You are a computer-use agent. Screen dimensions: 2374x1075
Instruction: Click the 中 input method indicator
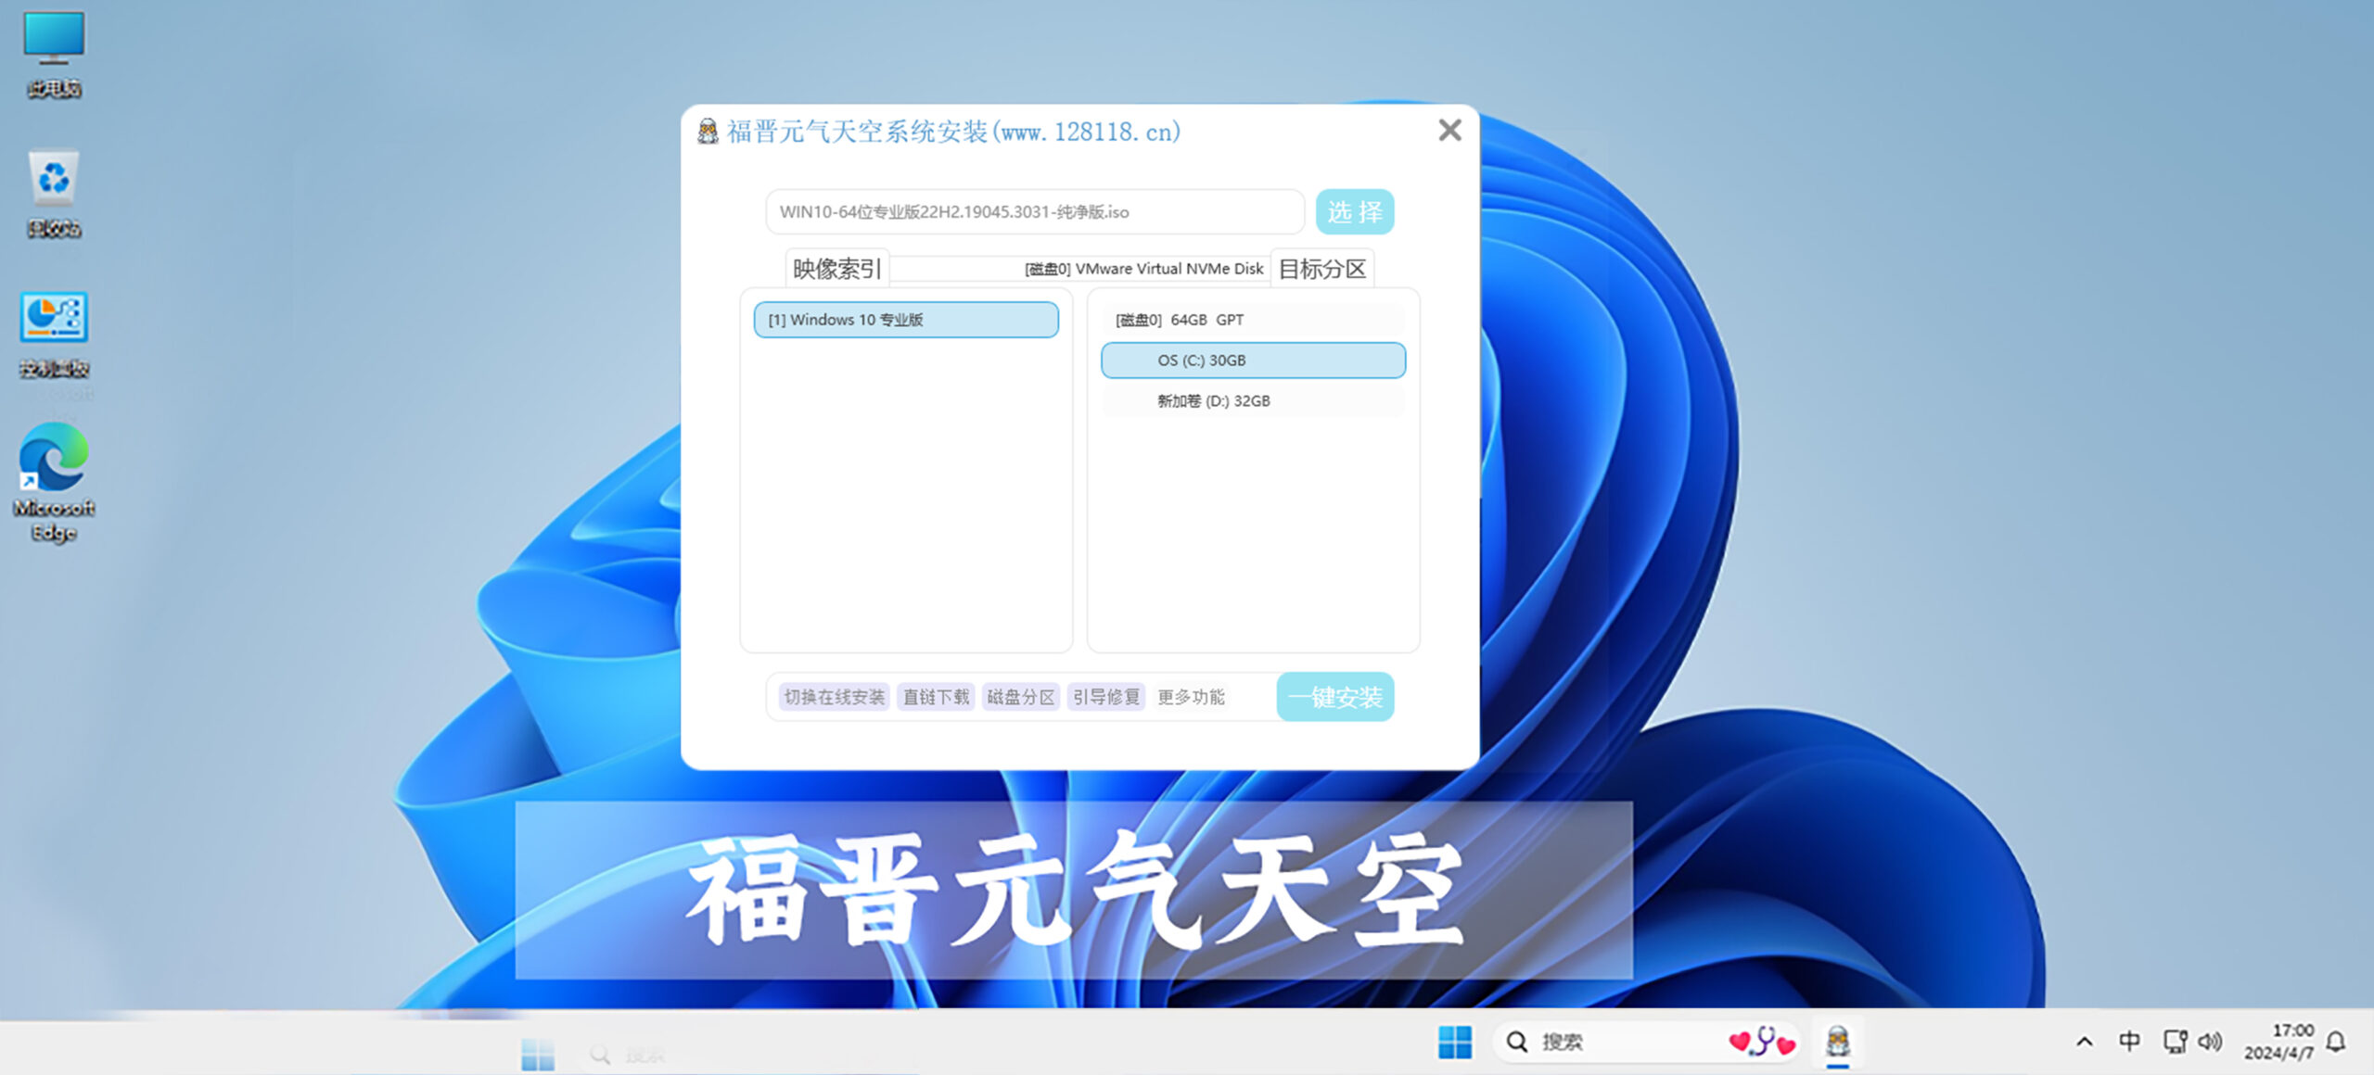tap(2127, 1041)
